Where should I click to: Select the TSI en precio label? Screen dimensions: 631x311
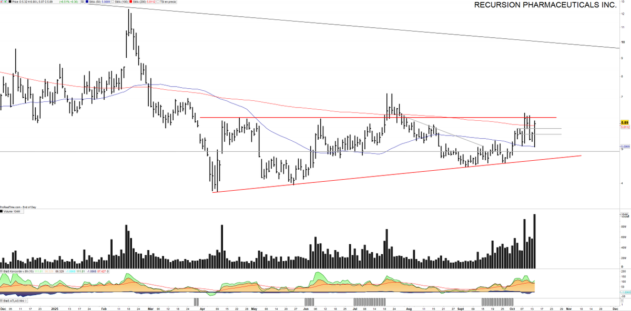click(x=168, y=2)
